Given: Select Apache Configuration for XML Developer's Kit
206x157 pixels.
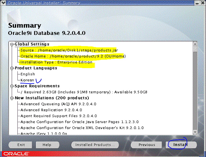Looking at the screenshot, I should [82, 128].
